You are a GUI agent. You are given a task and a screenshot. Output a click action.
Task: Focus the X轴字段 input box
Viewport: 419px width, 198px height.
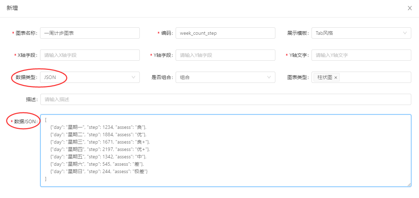click(90, 55)
